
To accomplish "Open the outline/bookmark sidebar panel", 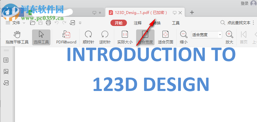I will pos(6,60).
